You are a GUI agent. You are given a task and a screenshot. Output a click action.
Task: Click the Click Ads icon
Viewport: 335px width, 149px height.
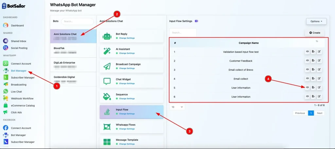pyautogui.click(x=6, y=112)
